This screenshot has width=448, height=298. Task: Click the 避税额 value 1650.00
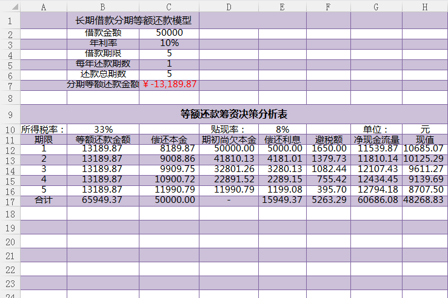(x=329, y=148)
